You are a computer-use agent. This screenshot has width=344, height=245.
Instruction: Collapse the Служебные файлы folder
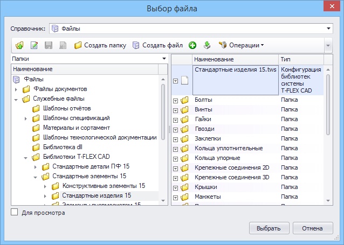tap(16, 100)
